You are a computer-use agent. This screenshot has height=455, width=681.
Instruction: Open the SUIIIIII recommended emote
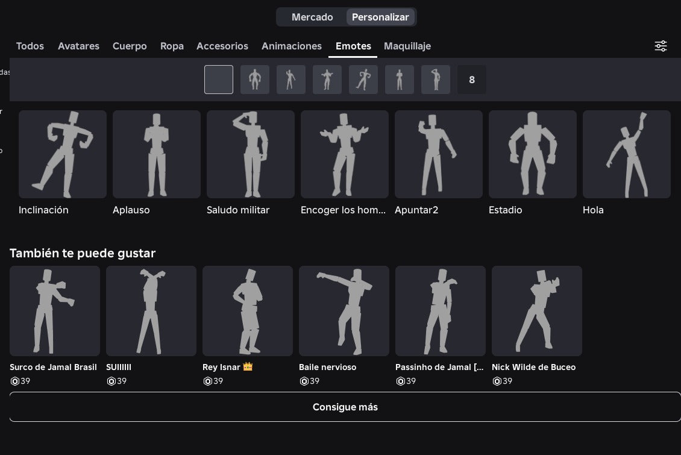pyautogui.click(x=151, y=311)
